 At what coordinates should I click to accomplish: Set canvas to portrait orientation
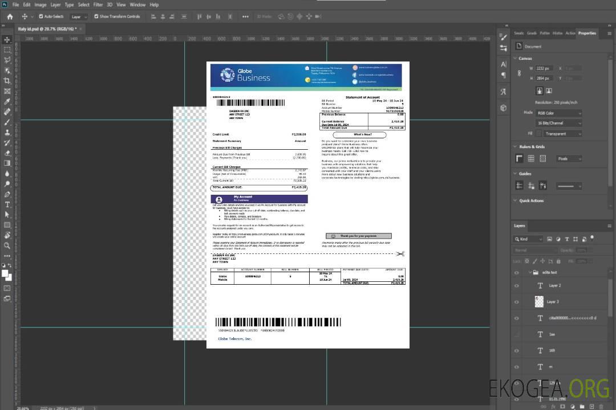tap(540, 91)
